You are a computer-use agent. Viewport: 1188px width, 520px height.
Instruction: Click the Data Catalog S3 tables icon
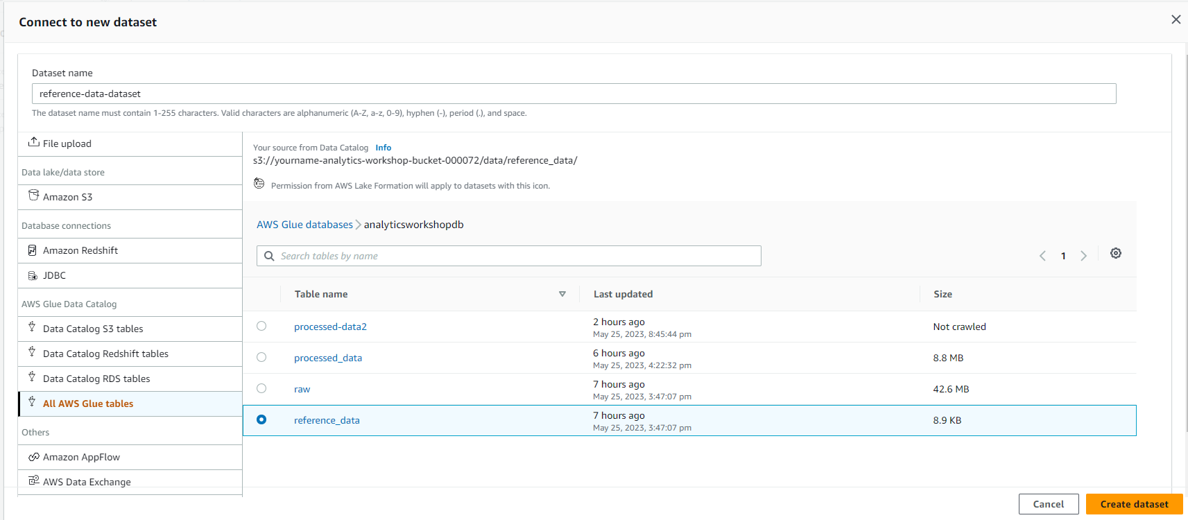click(x=32, y=327)
